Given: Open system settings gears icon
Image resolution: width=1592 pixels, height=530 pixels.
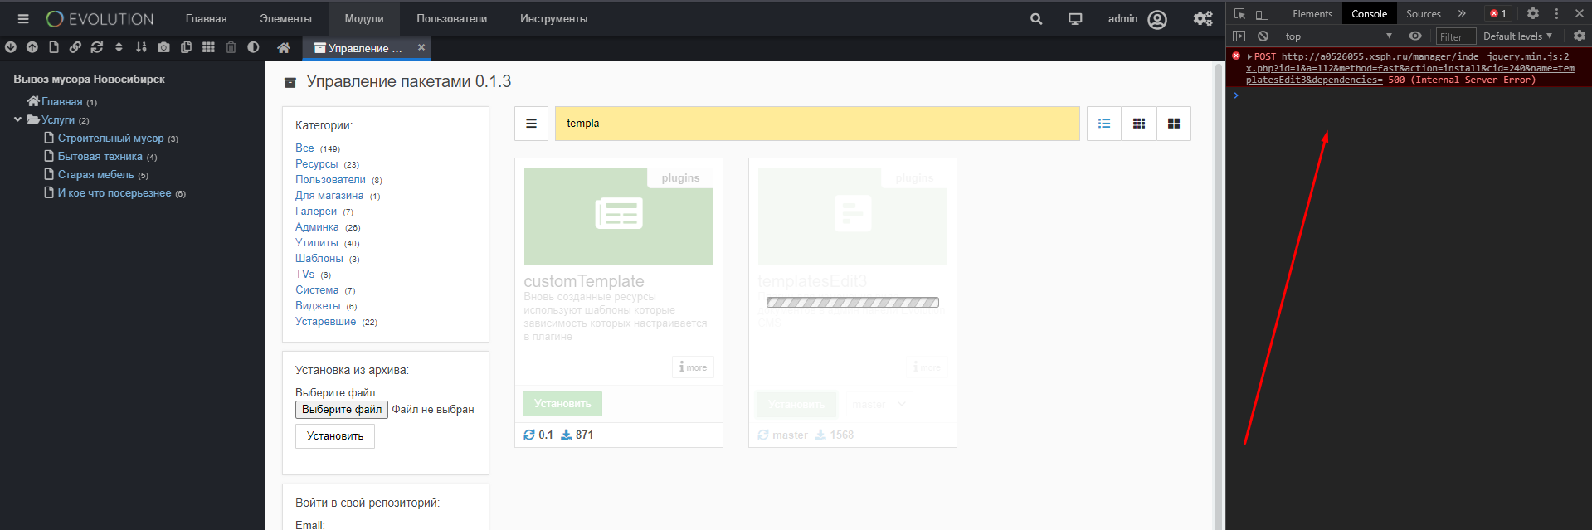Looking at the screenshot, I should [x=1203, y=18].
